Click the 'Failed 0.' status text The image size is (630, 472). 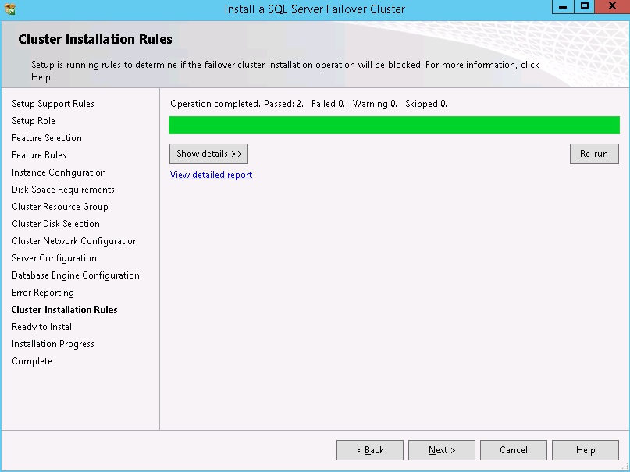click(328, 104)
